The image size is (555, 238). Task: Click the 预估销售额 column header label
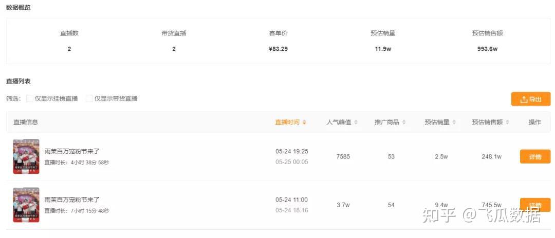[x=488, y=123]
